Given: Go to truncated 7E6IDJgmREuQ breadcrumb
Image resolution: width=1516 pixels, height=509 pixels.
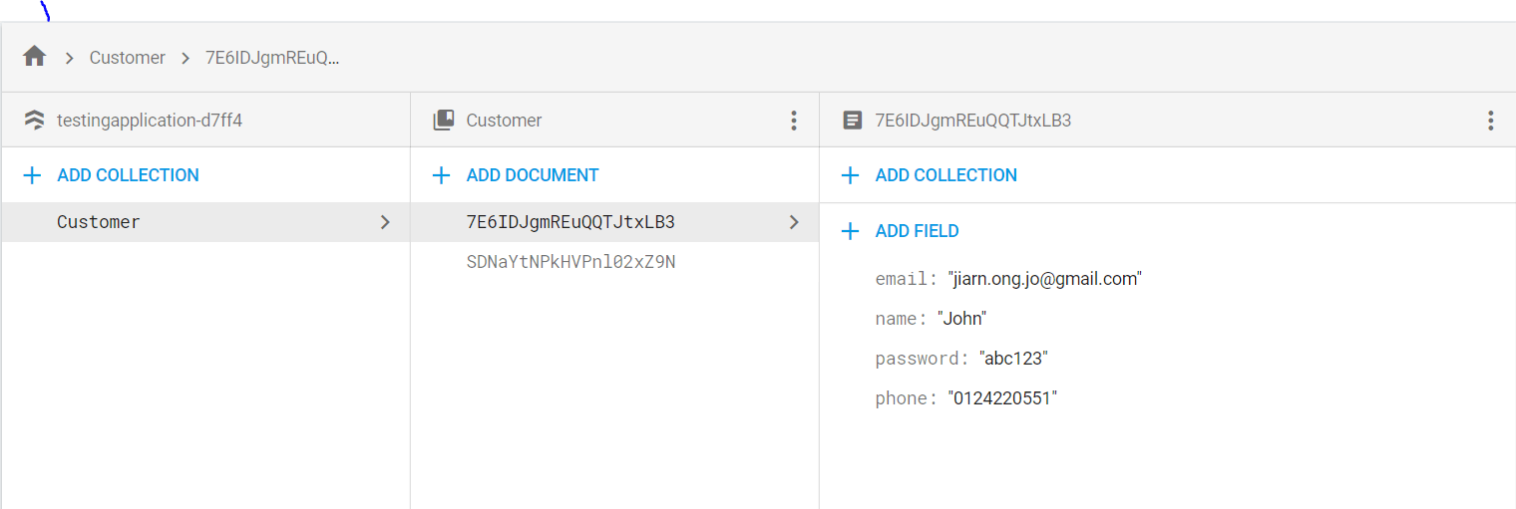Looking at the screenshot, I should pyautogui.click(x=272, y=58).
